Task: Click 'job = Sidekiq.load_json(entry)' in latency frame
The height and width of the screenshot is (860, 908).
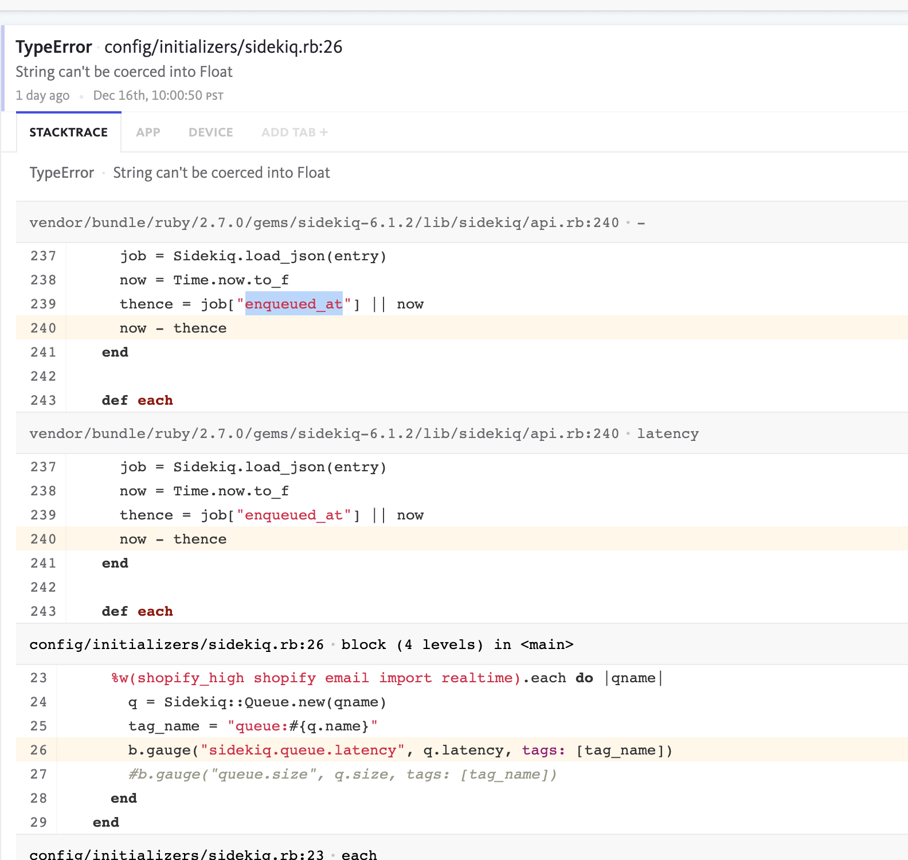Action: (253, 467)
